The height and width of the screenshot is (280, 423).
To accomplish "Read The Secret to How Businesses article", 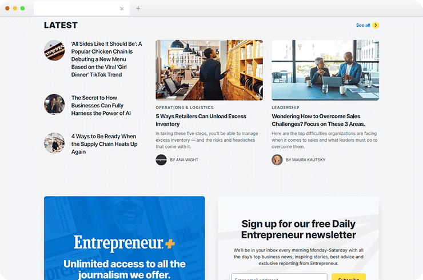I will [x=101, y=106].
